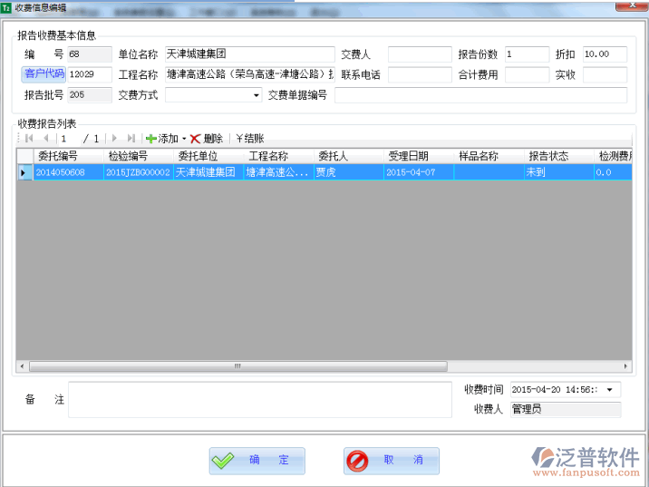The height and width of the screenshot is (487, 649).
Task: Click the current page number box
Action: tap(68, 139)
